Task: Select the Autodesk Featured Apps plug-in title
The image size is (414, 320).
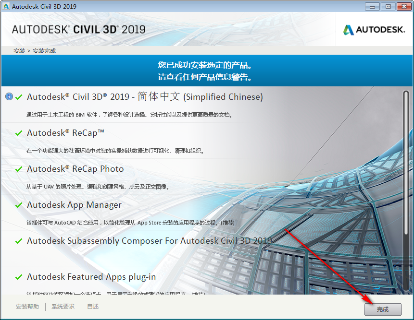Action: pos(91,277)
